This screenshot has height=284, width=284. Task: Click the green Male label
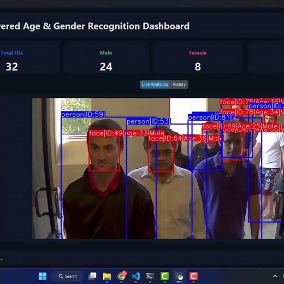click(106, 53)
